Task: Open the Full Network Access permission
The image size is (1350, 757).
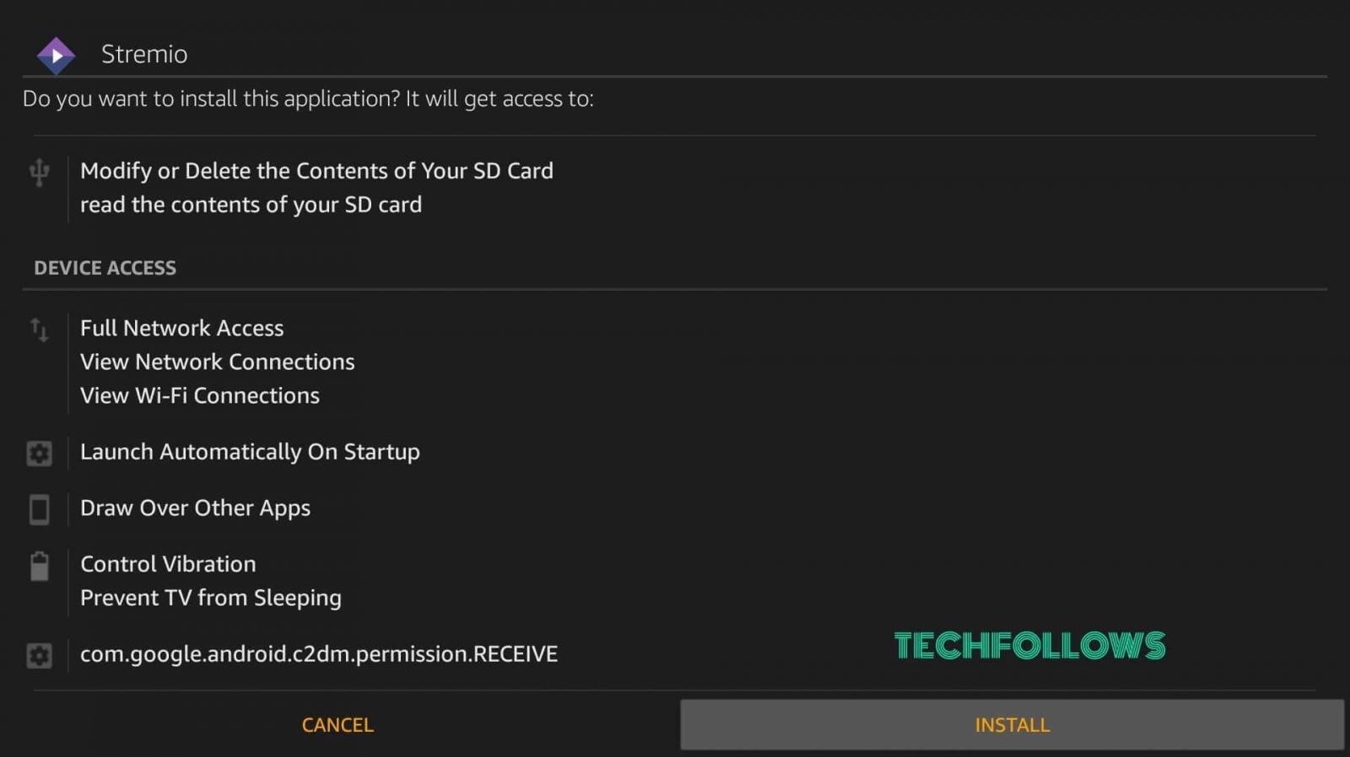Action: point(181,328)
